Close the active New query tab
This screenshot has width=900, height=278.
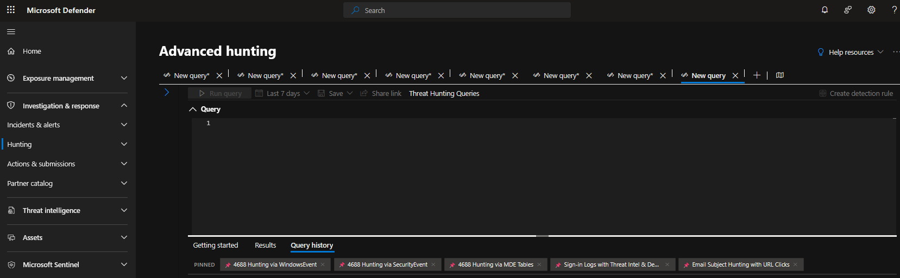coord(735,76)
